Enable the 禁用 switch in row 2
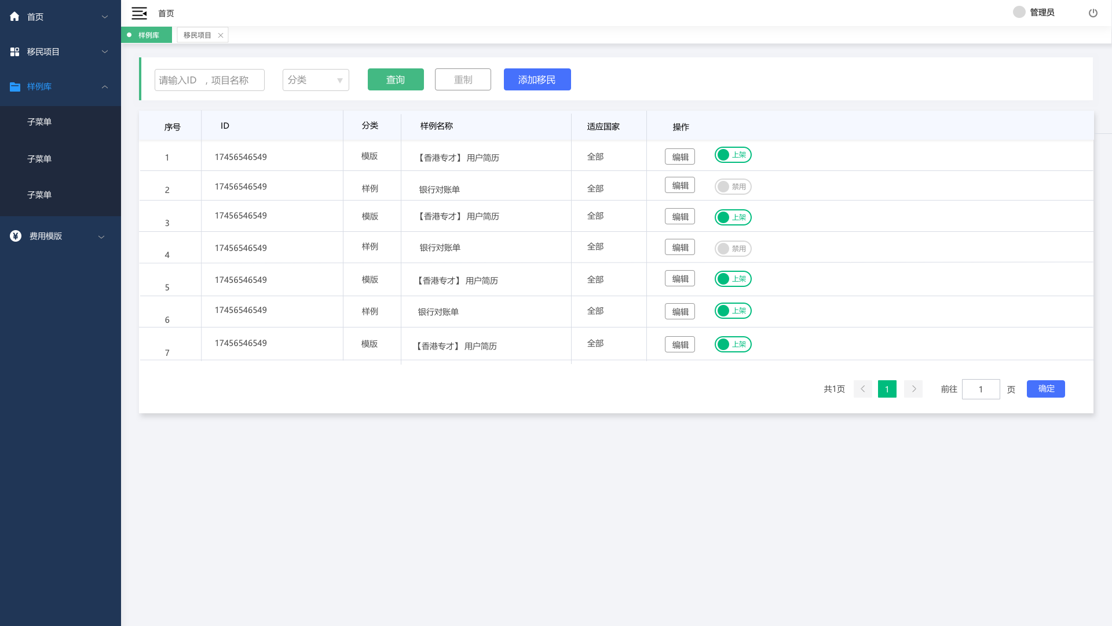This screenshot has height=626, width=1112. pos(733,187)
